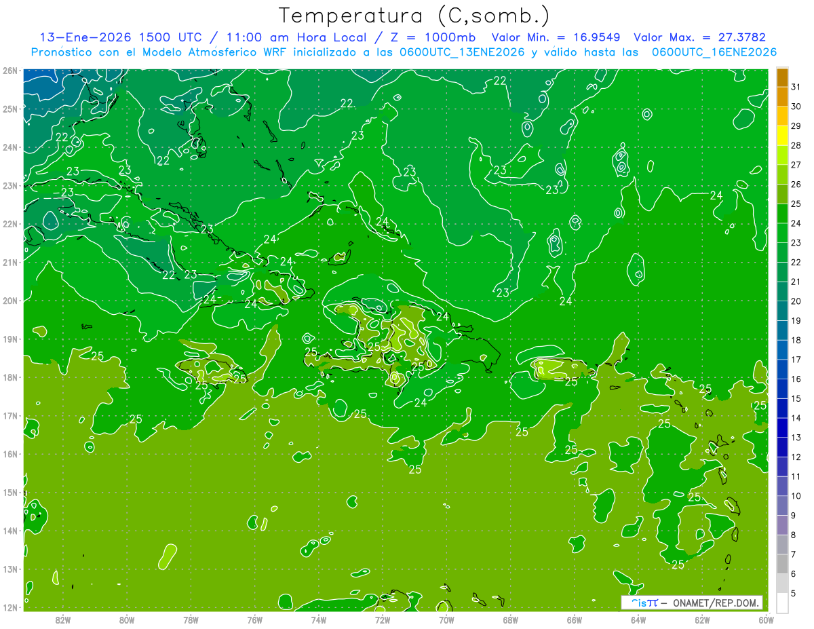This screenshot has width=814, height=629.
Task: Click the "26N" latitude label
Action: [9, 71]
